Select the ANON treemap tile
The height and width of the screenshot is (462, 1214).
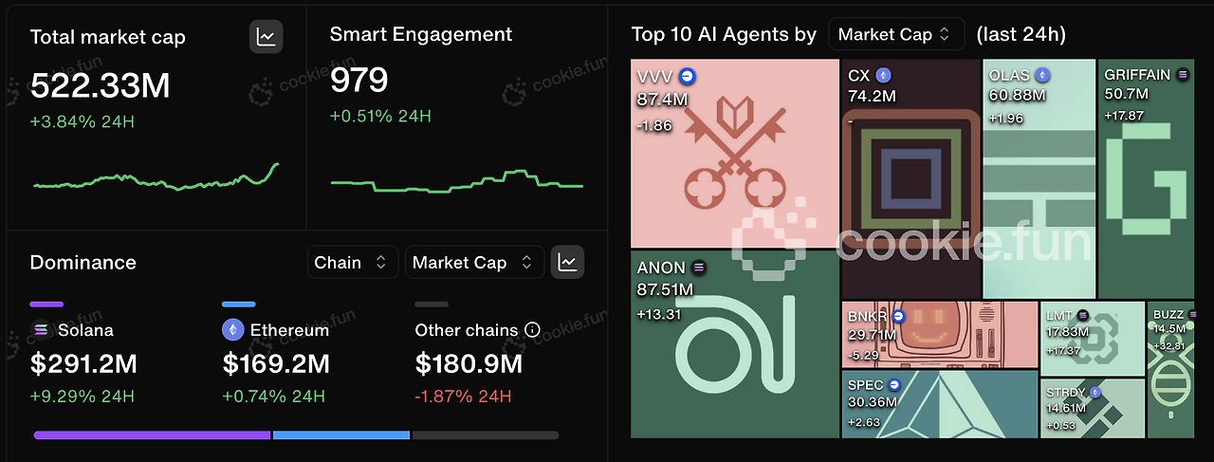734,344
